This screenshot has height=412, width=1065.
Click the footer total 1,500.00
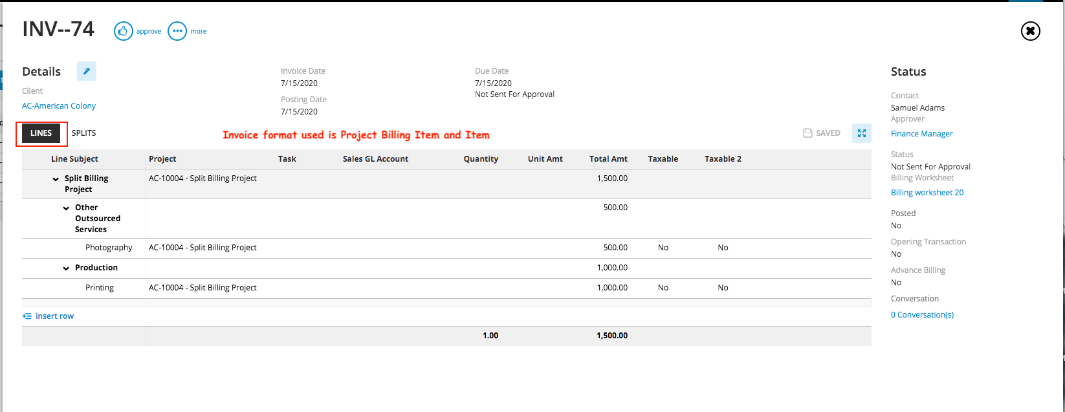[612, 336]
